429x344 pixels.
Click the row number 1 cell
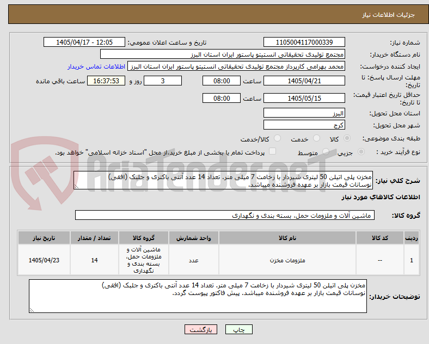[x=412, y=260]
